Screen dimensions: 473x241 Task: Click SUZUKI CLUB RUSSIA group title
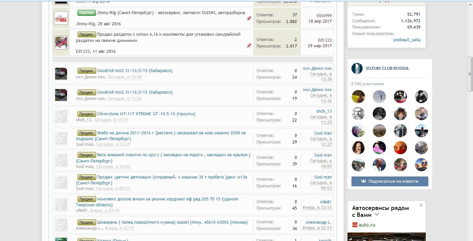tap(387, 68)
